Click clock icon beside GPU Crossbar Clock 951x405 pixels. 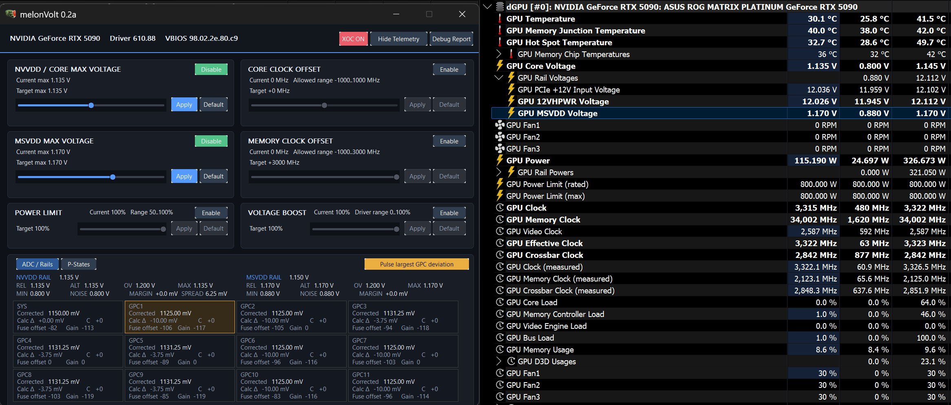coord(500,255)
